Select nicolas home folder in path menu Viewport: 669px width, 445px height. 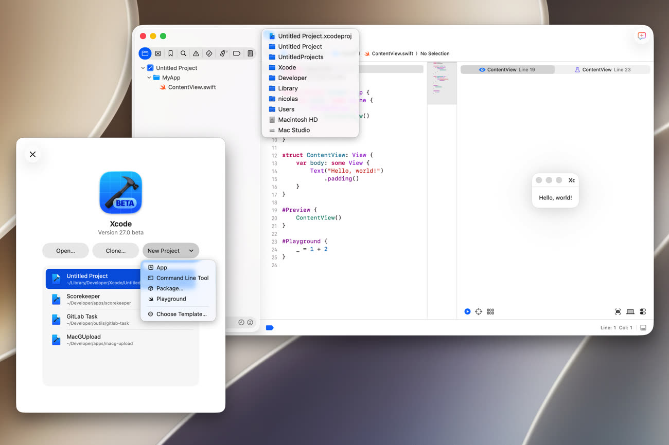coord(310,99)
